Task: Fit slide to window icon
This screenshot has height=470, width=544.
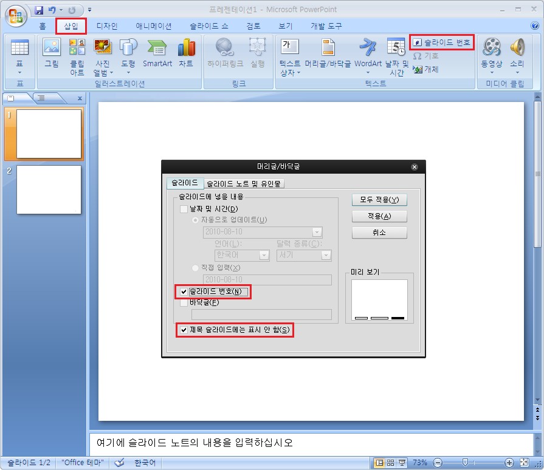Action: 524,463
